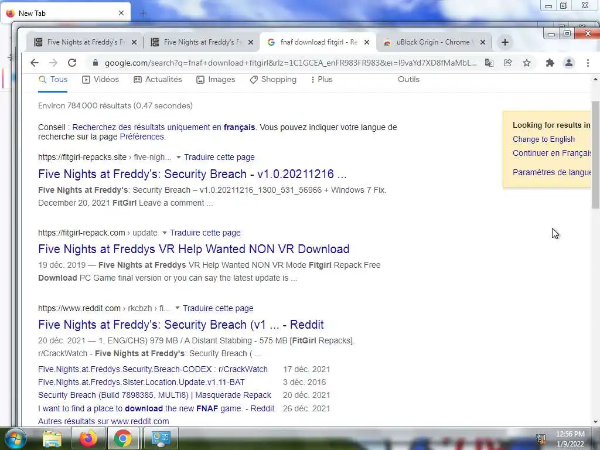
Task: Click Traduire cette page for fitgirl-repacks.site
Action: click(219, 157)
